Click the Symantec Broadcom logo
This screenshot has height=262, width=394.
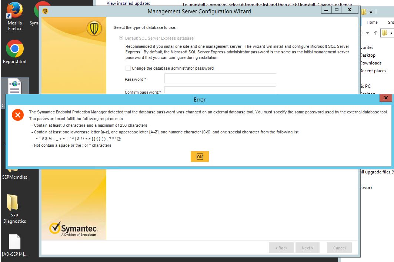coord(74,229)
